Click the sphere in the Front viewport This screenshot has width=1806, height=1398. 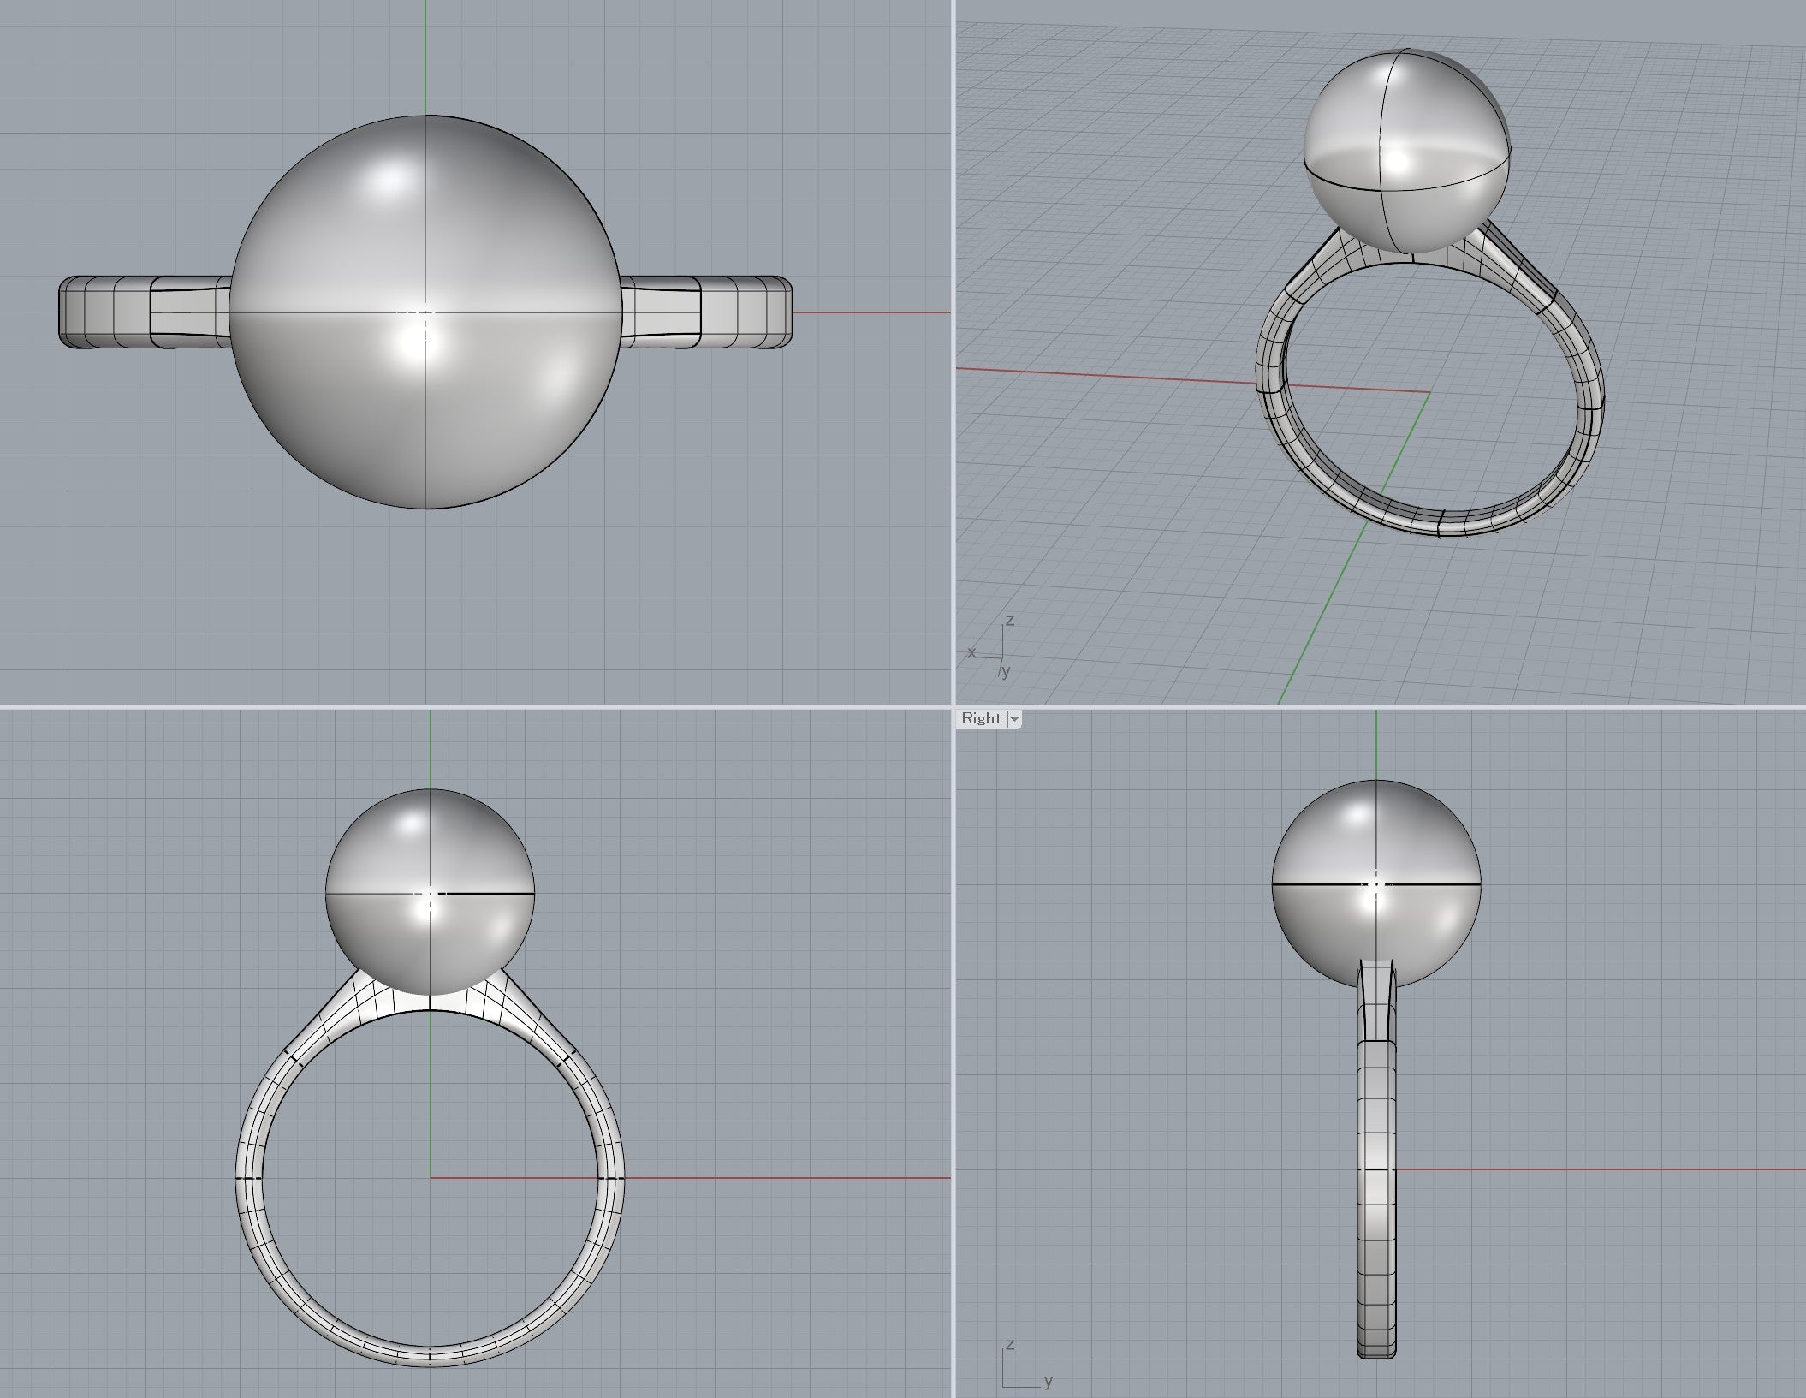pyautogui.click(x=430, y=892)
